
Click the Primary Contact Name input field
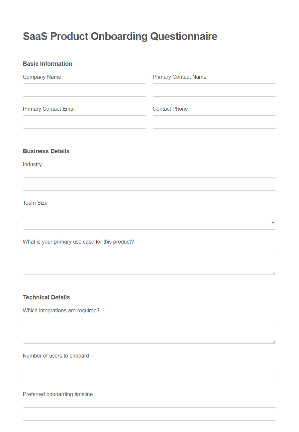pos(214,90)
